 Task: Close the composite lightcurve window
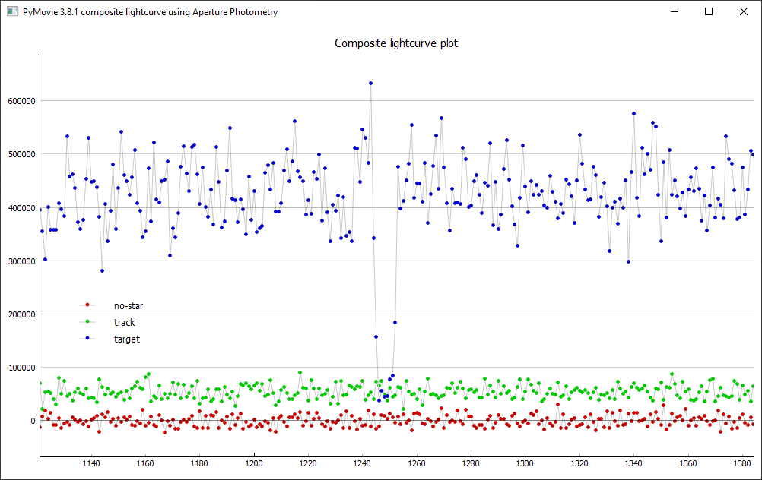(x=744, y=12)
